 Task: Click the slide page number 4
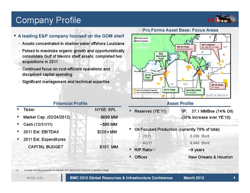234,178
